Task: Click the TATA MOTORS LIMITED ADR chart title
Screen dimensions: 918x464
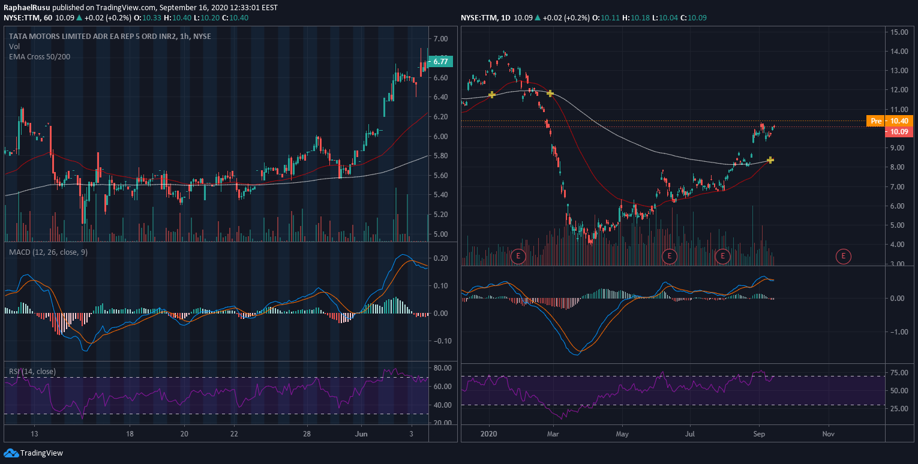Action: coord(110,37)
